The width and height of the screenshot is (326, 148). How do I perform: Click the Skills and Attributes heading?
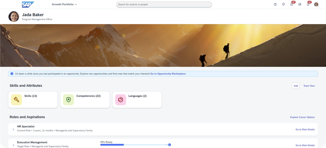pos(26,86)
